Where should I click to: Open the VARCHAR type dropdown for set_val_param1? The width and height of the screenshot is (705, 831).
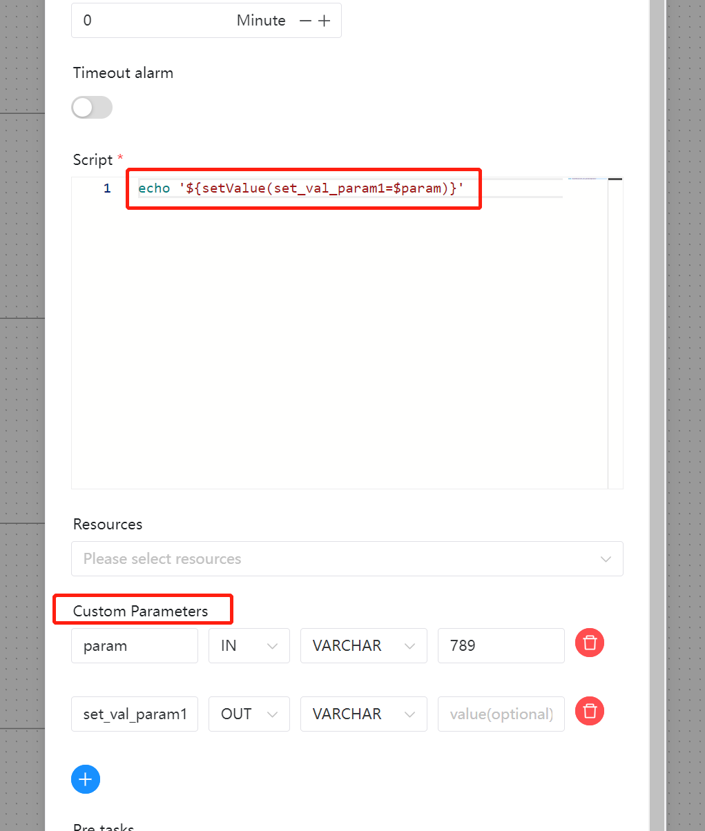point(363,714)
